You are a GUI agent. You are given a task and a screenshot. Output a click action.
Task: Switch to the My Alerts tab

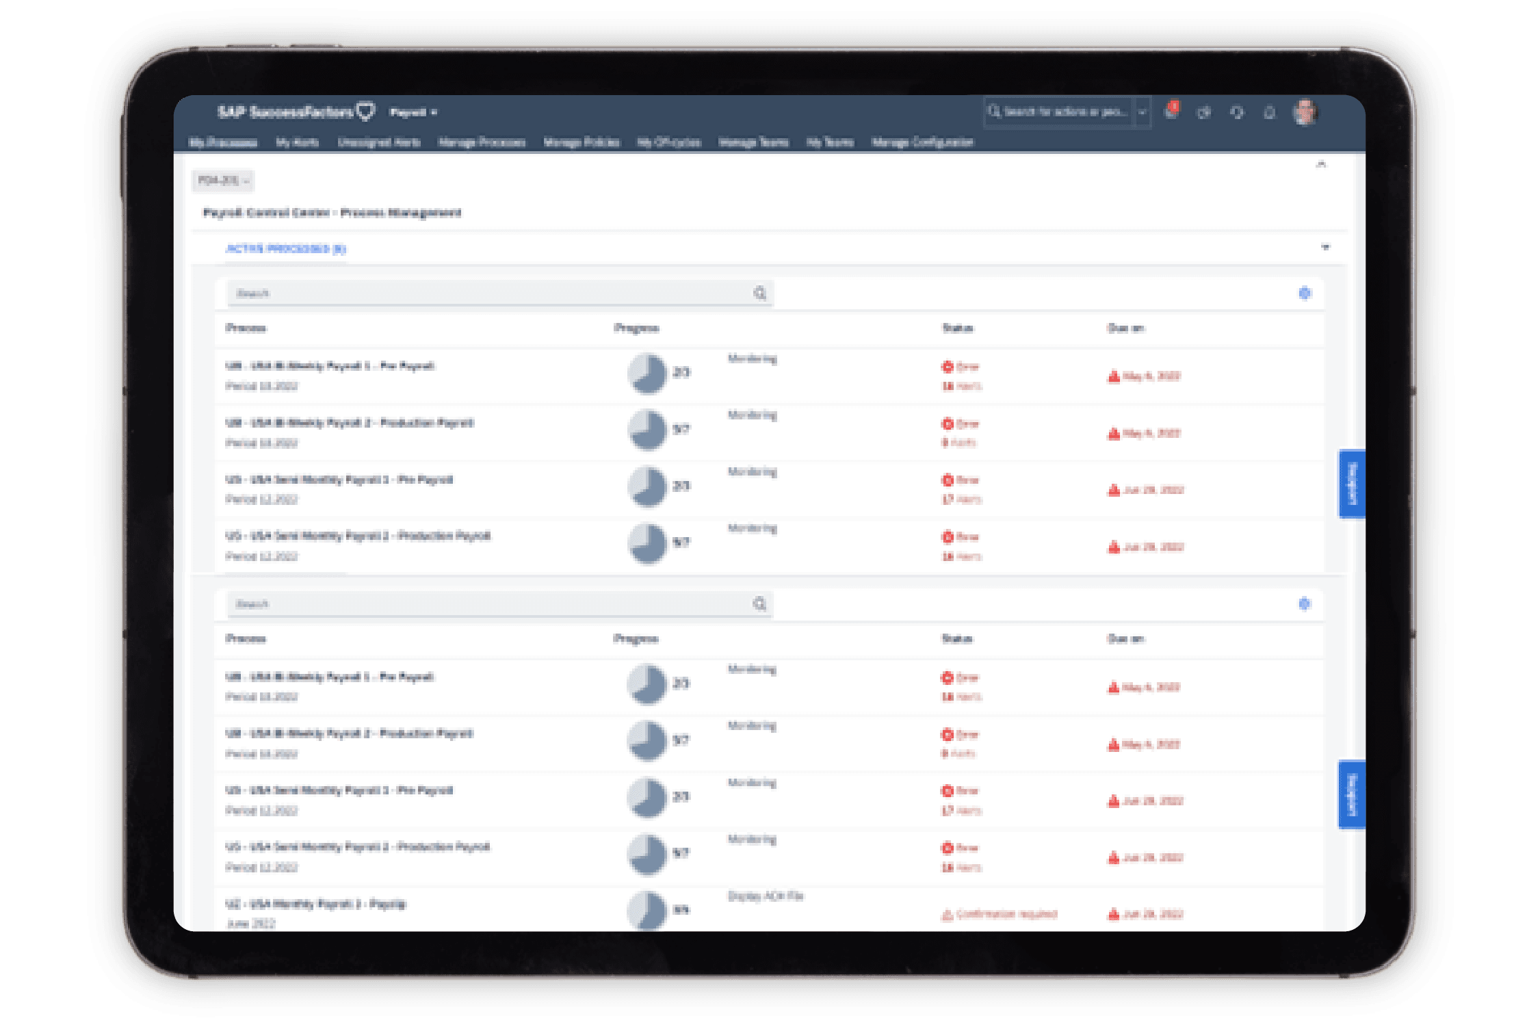point(297,142)
